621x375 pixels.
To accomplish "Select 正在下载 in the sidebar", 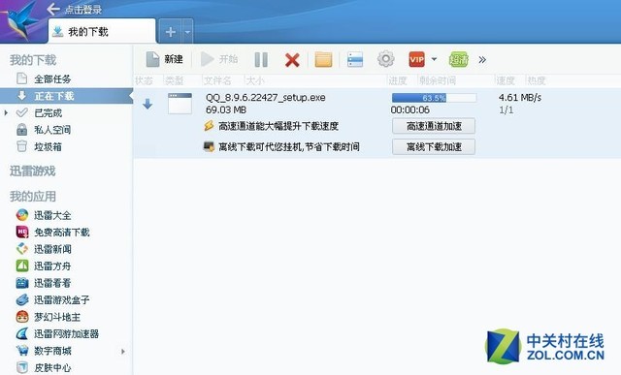I will coord(67,96).
